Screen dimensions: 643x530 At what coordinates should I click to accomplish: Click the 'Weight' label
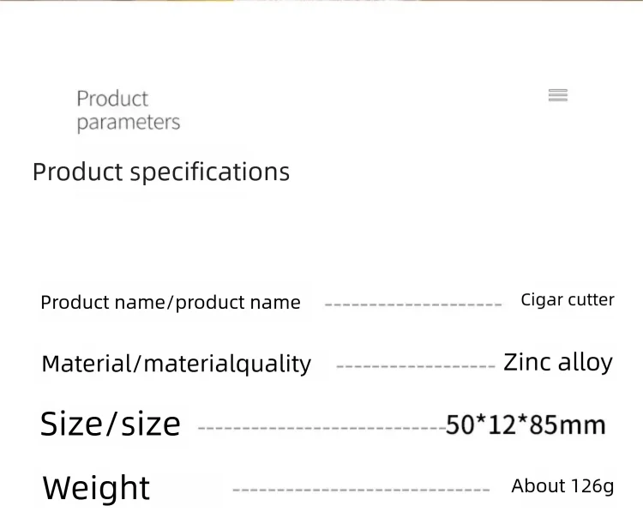(96, 488)
